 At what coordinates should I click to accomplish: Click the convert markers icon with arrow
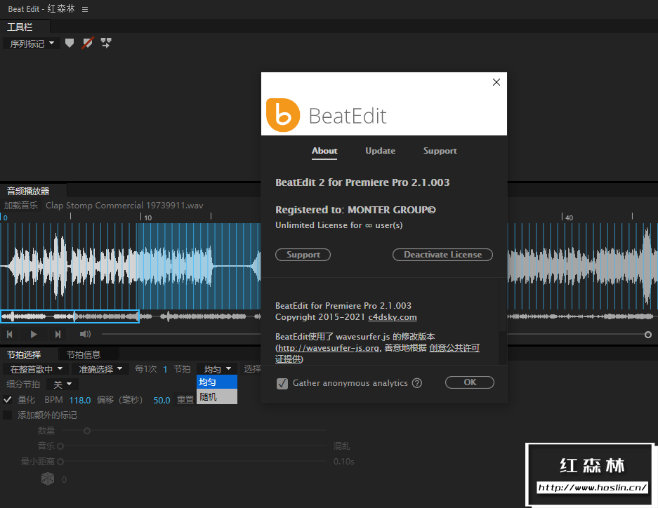[106, 44]
